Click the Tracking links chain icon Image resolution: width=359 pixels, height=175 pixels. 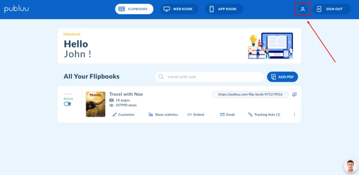click(251, 115)
